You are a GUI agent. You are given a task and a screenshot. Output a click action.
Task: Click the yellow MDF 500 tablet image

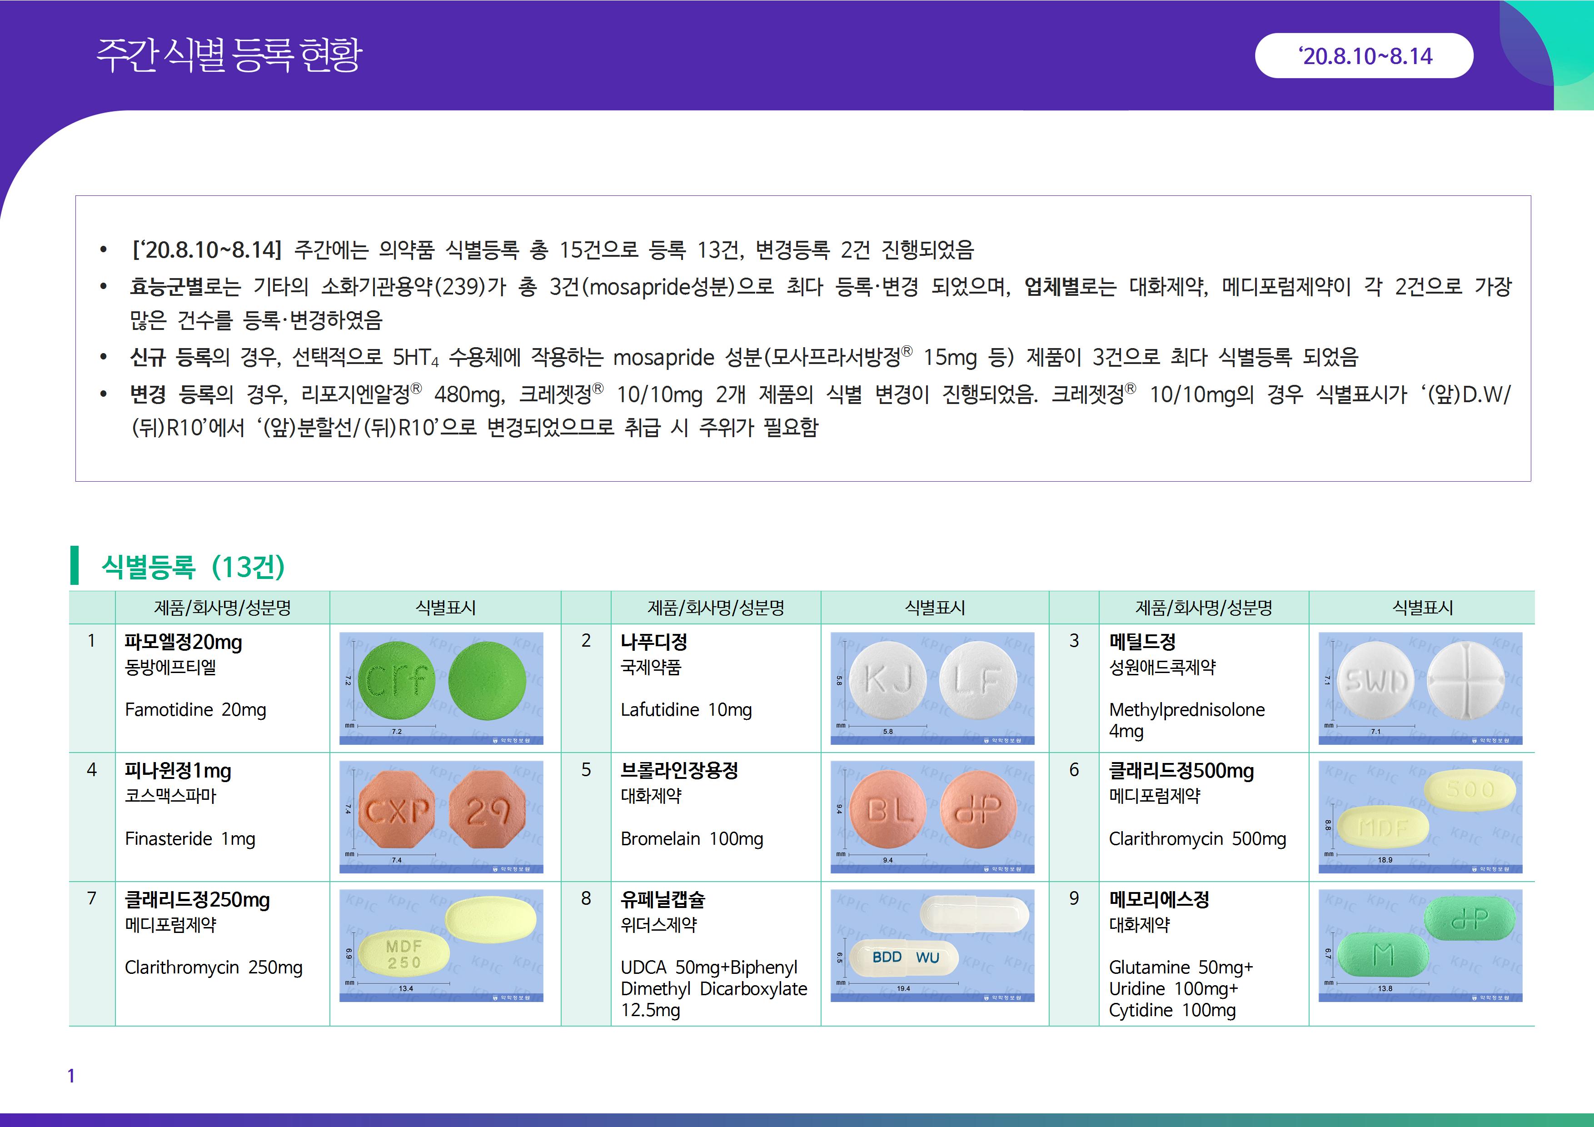(1420, 816)
